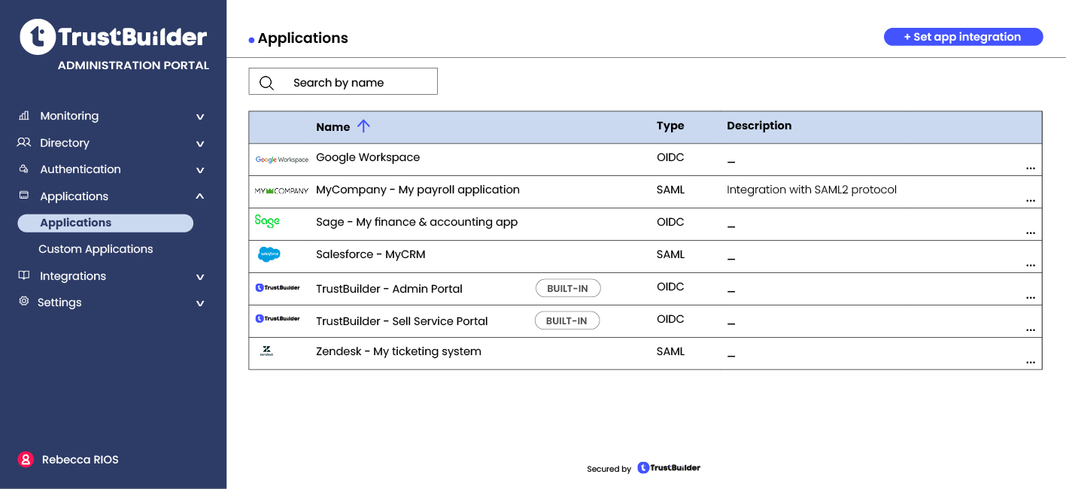Open the three-dot menu for Salesforce MyCRM

1031,266
